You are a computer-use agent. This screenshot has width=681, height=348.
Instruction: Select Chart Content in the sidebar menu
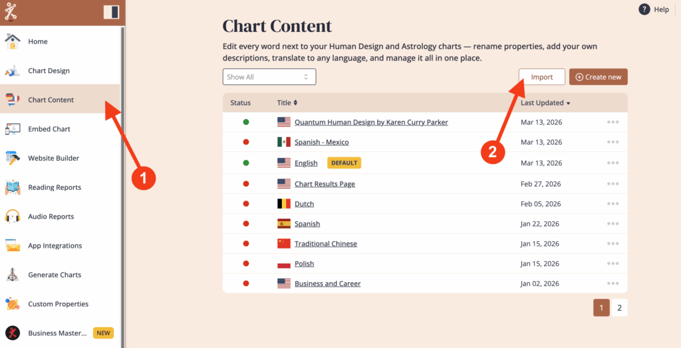click(x=51, y=100)
